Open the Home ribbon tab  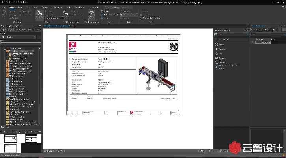(11, 8)
